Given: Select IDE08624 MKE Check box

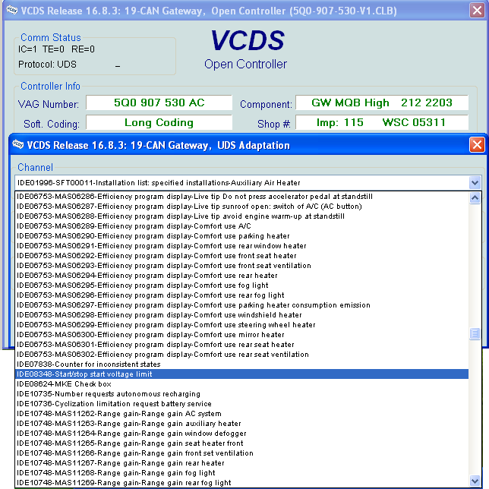Looking at the screenshot, I should click(241, 384).
